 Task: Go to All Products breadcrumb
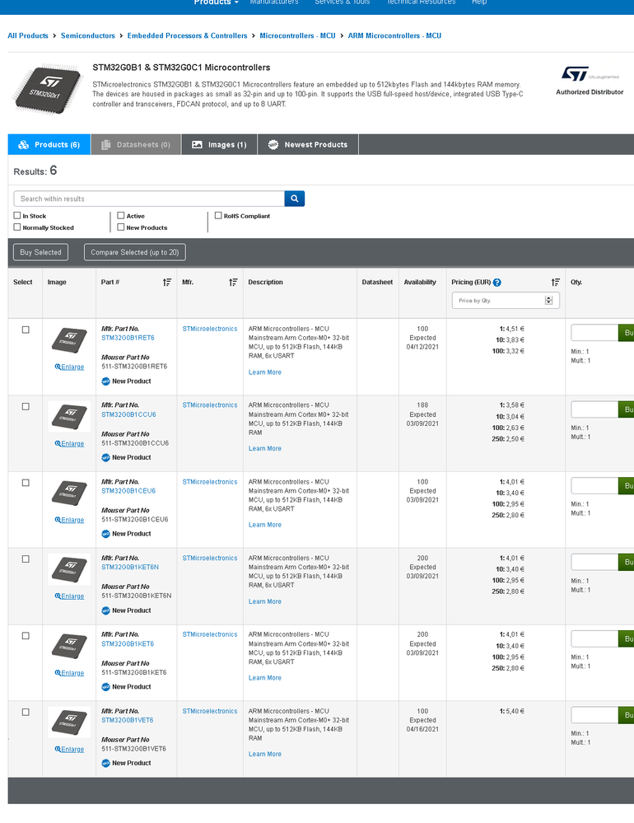(28, 35)
